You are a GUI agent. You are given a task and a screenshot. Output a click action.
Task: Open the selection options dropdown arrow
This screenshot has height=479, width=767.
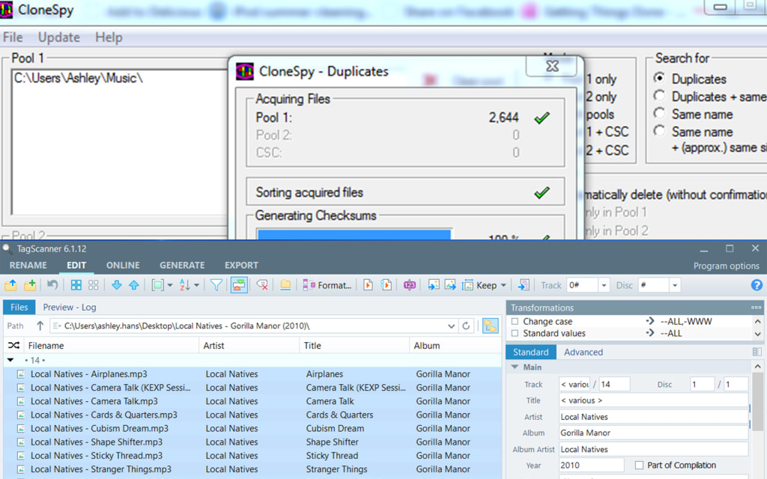coord(170,285)
